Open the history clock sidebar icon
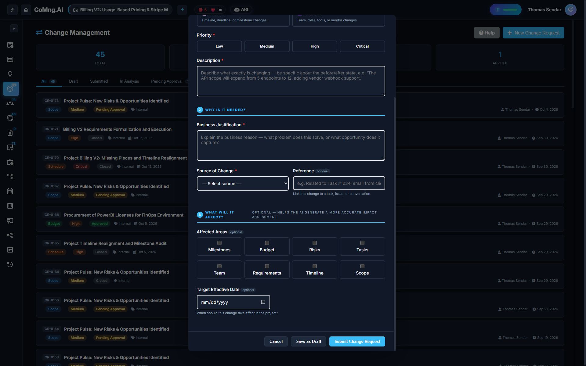The width and height of the screenshot is (586, 366). 10,264
